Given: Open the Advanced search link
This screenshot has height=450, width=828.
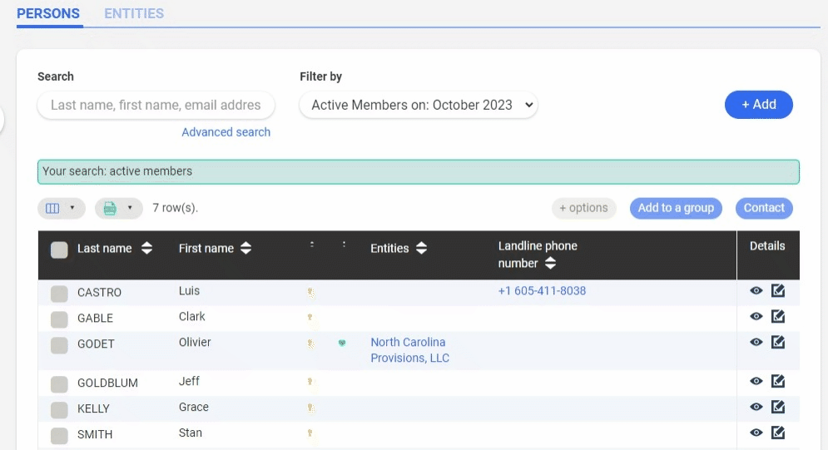Looking at the screenshot, I should click(226, 132).
